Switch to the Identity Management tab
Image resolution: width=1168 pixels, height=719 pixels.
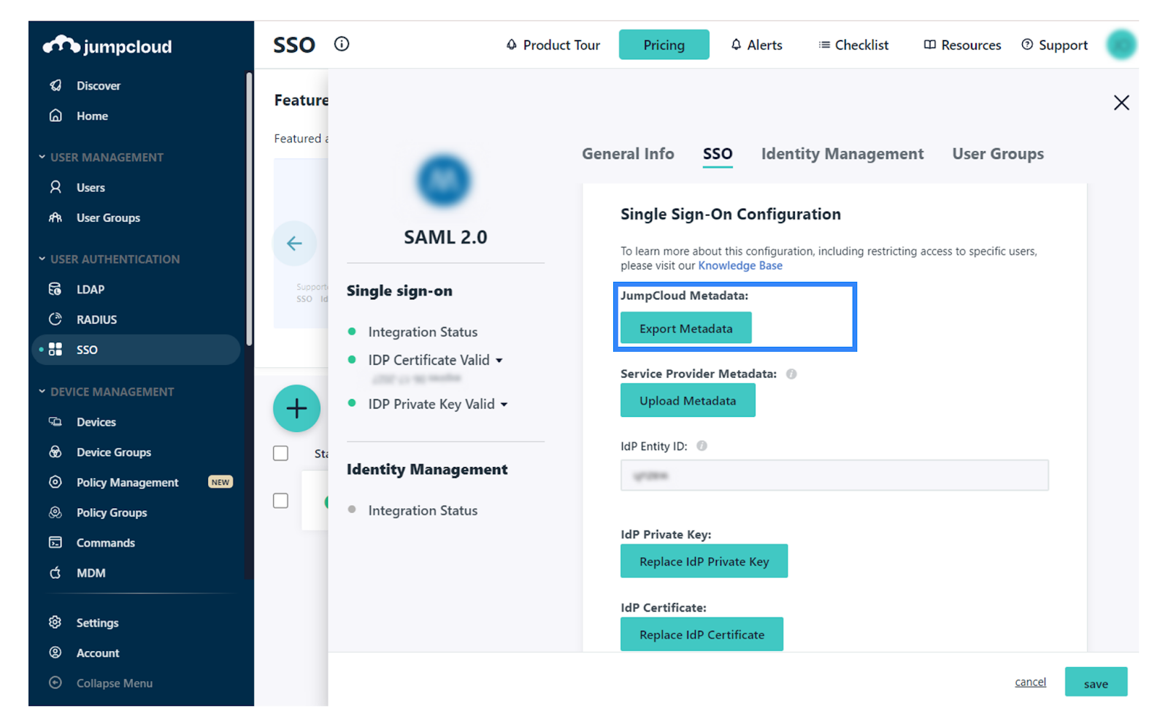(842, 154)
